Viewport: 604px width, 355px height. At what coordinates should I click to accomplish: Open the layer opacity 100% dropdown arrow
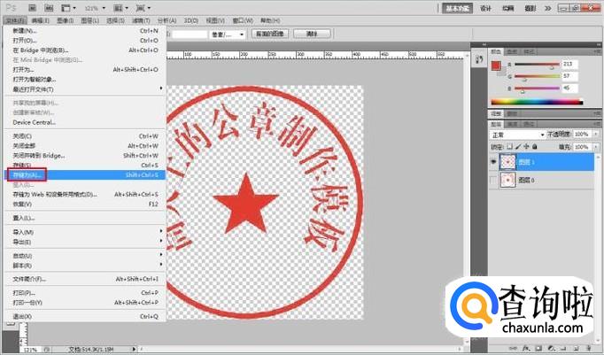(x=596, y=135)
